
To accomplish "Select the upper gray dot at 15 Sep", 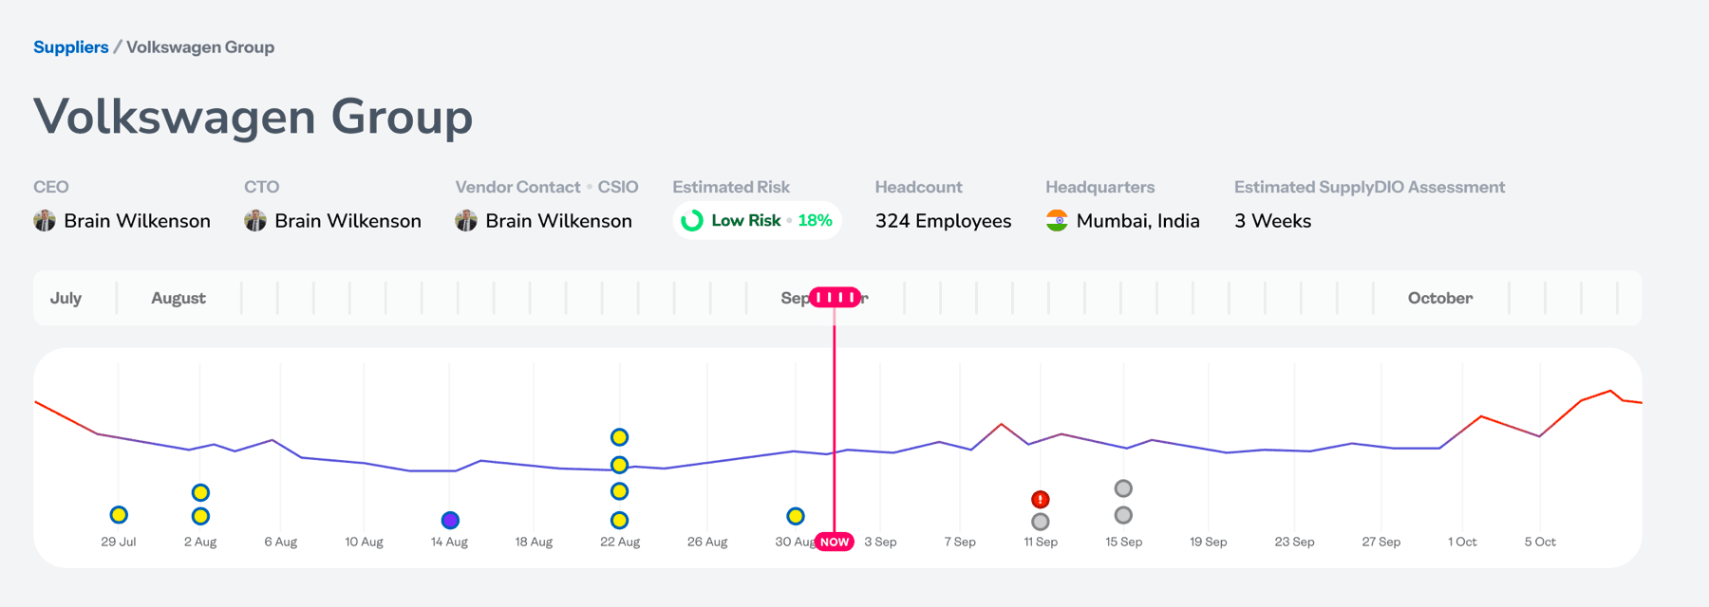I will click(1123, 488).
